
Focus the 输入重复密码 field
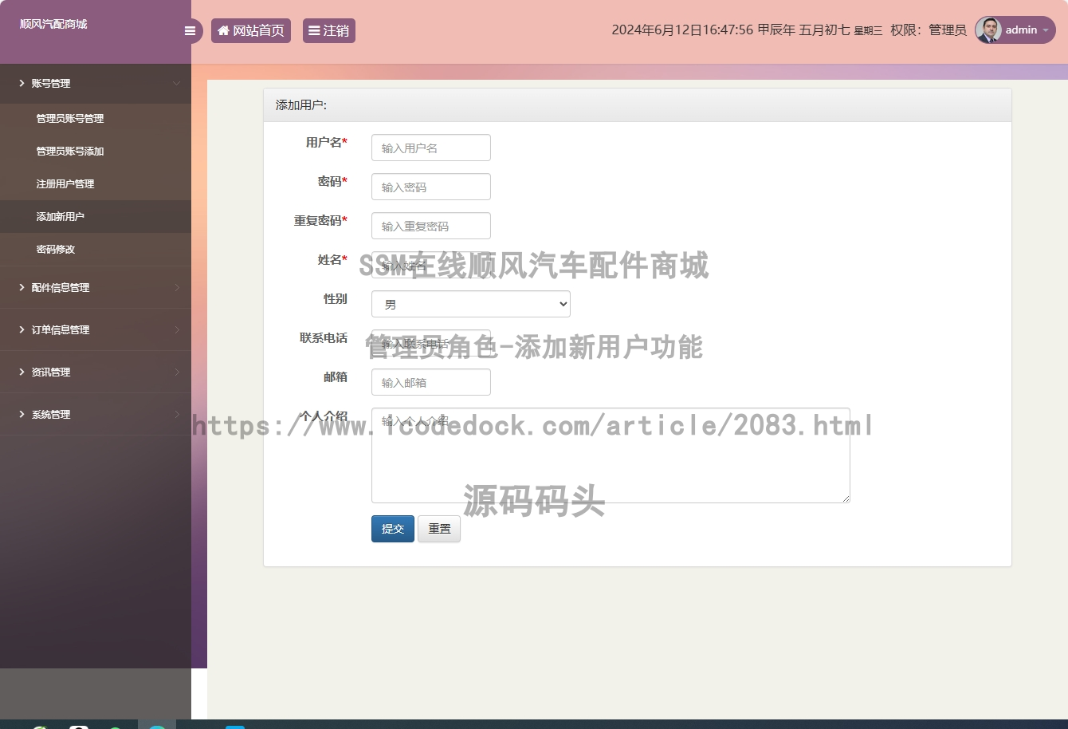point(431,226)
